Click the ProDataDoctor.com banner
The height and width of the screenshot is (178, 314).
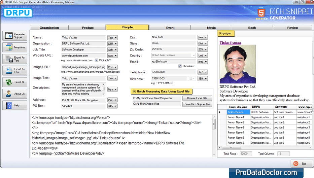[266, 173]
